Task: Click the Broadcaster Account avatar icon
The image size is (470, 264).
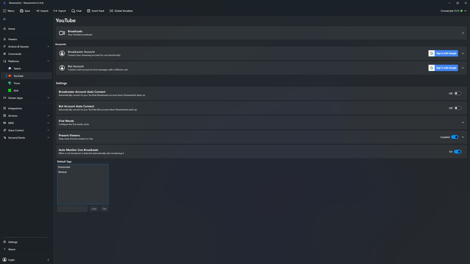Action: (x=62, y=53)
